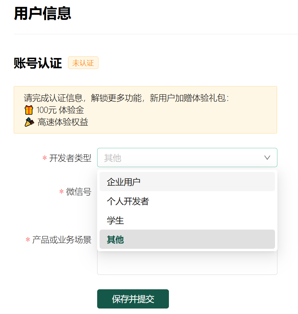This screenshot has height=314, width=298.
Task: Click the 高速体验权益 text
Action: coord(63,122)
